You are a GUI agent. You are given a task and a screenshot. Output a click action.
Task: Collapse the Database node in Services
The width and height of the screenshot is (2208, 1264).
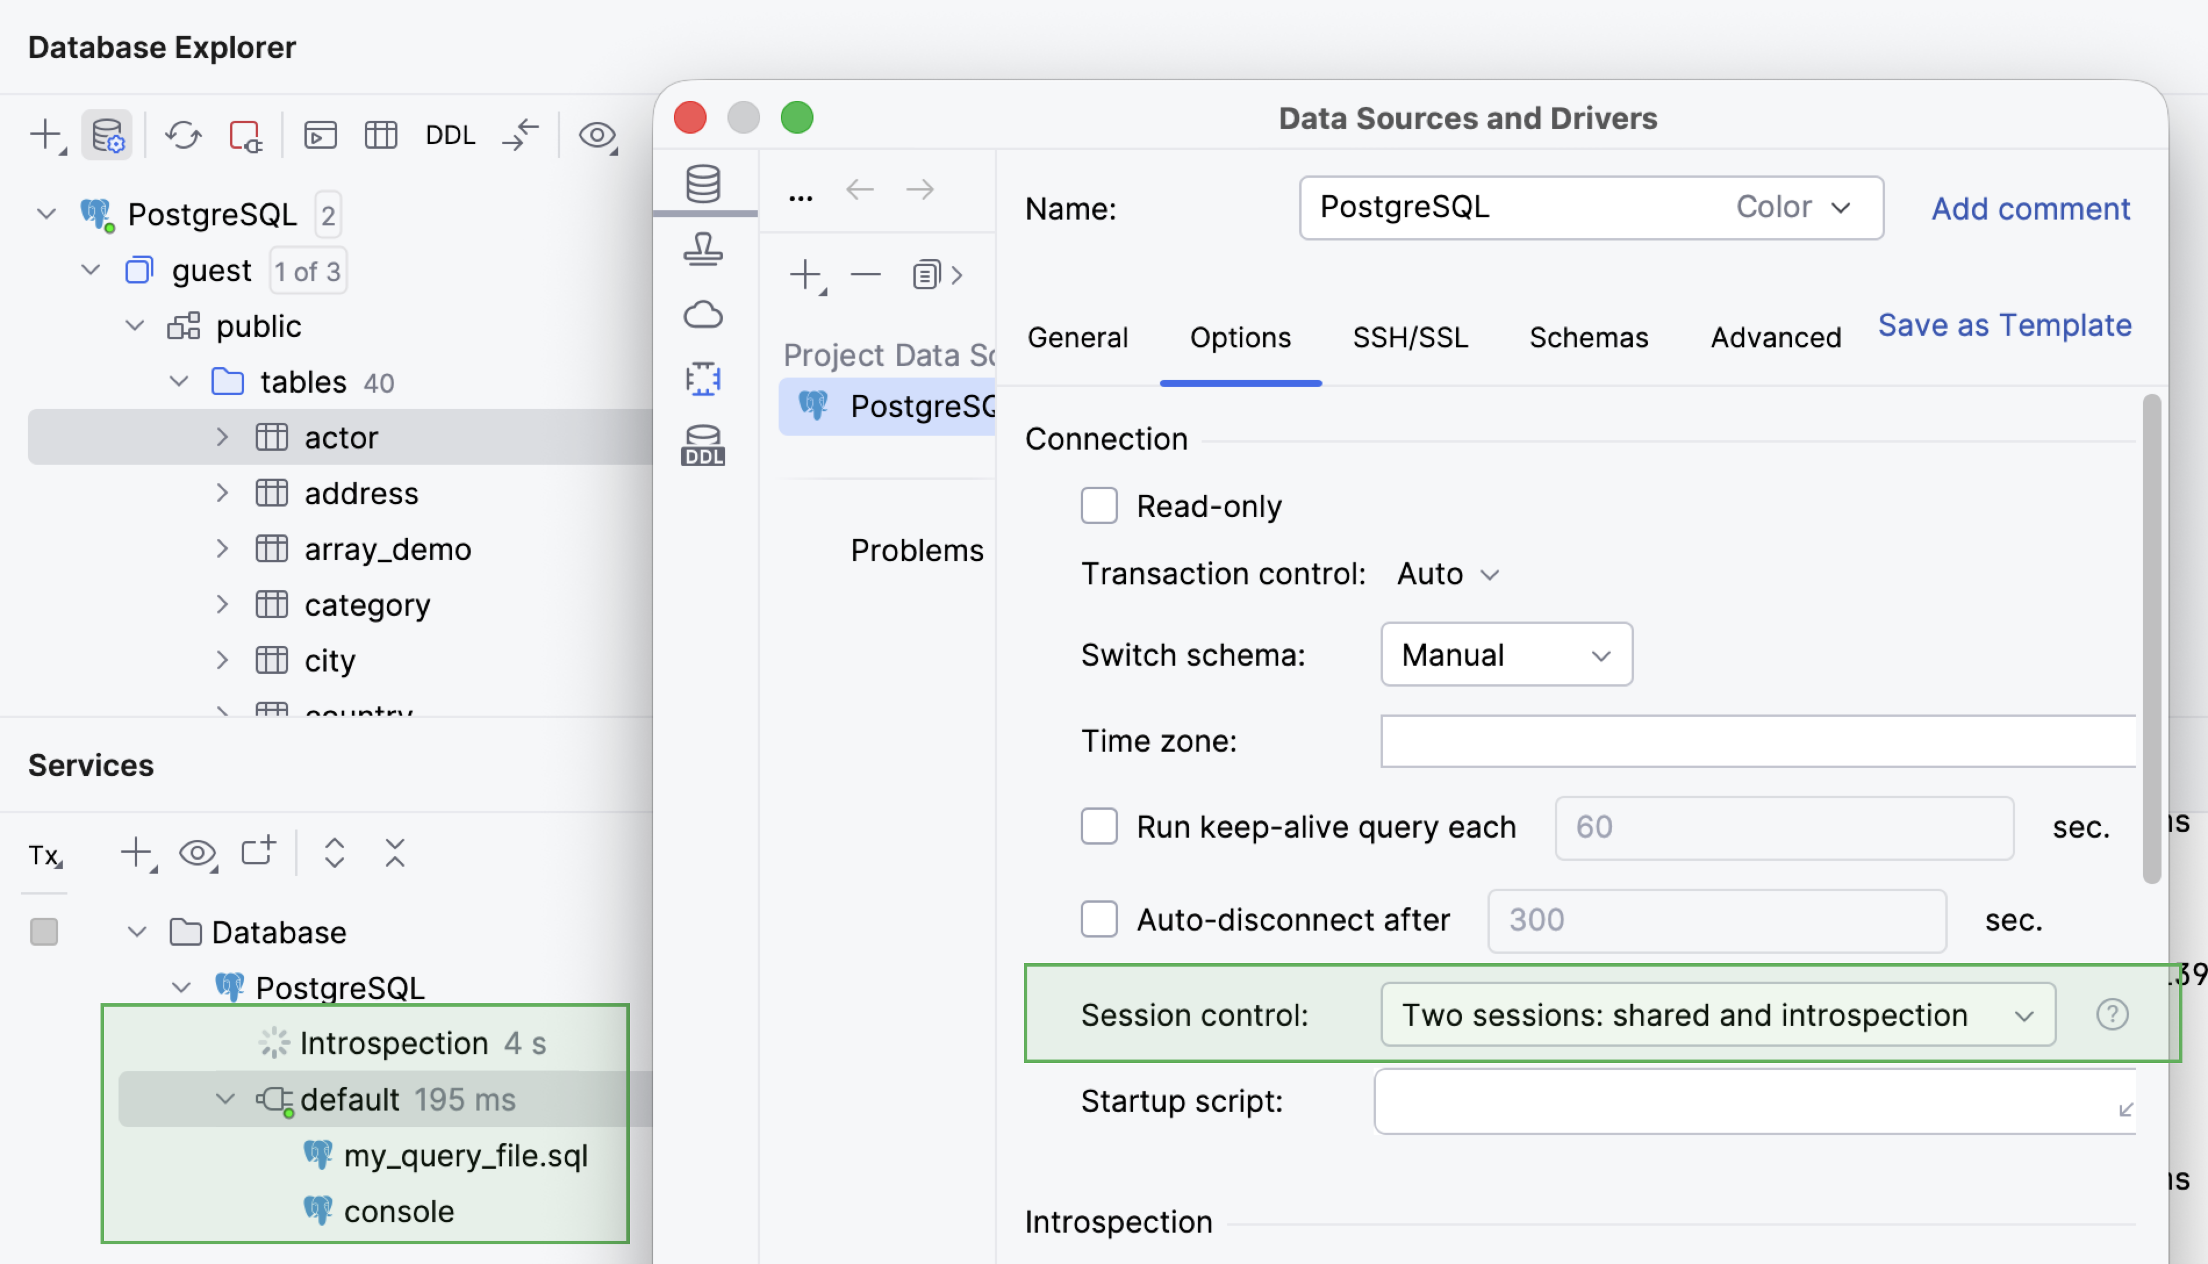tap(137, 932)
